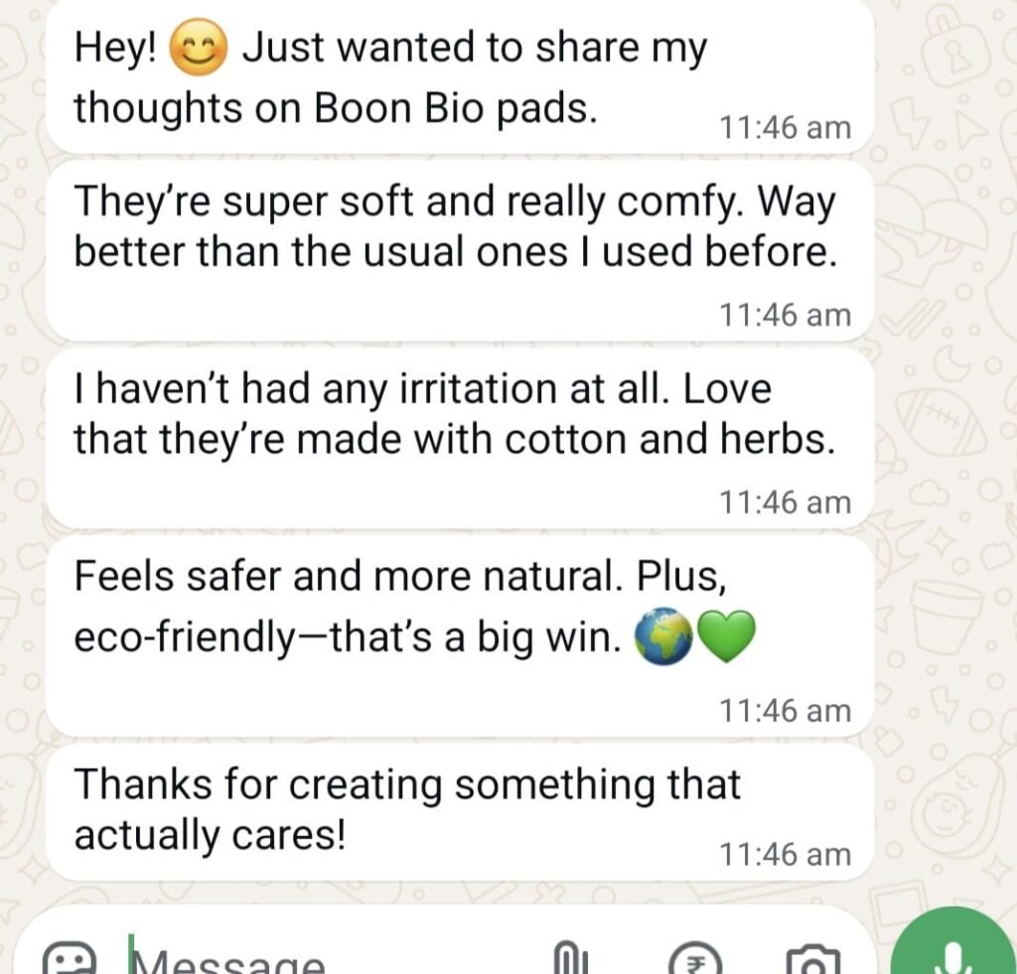Tap the timestamp under the 'super soft' message
The width and height of the screenshot is (1017, 974).
(x=785, y=315)
